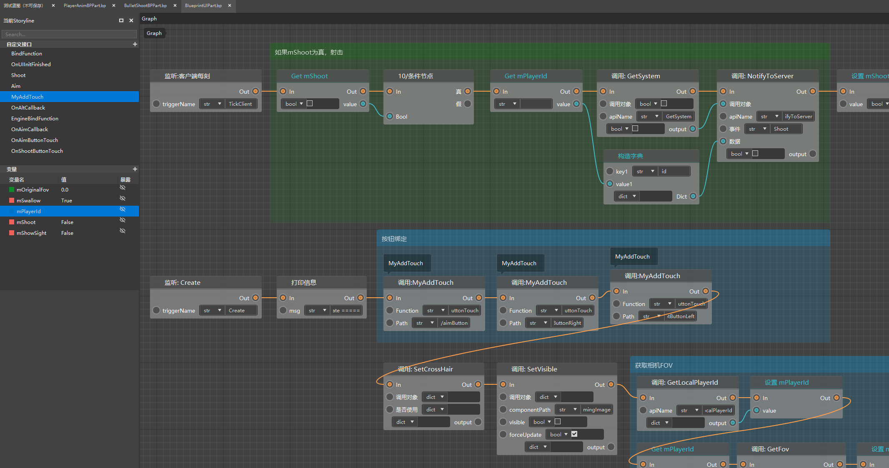Image resolution: width=889 pixels, height=468 pixels.
Task: Click the value output pin of Get mShoot
Action: point(363,104)
